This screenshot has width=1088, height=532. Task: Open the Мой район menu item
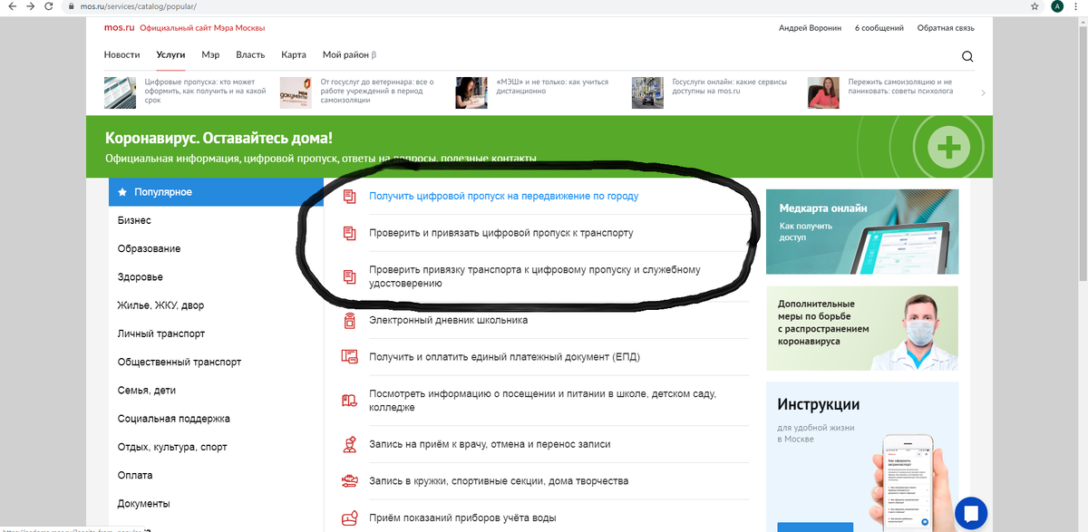[x=349, y=54]
